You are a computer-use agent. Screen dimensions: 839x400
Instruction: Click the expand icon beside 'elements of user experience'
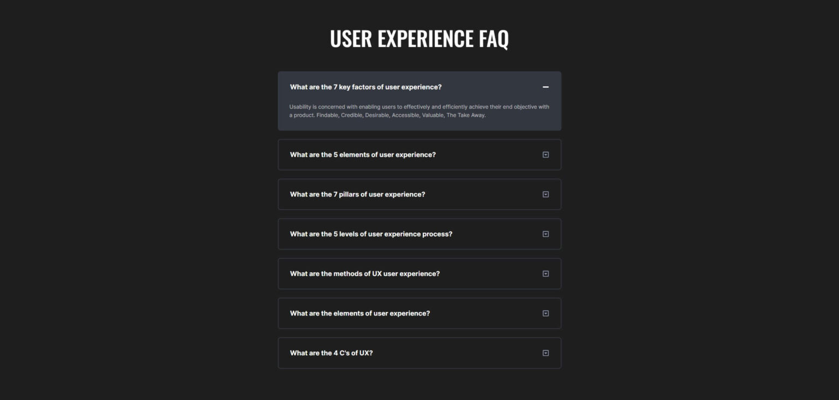(545, 313)
